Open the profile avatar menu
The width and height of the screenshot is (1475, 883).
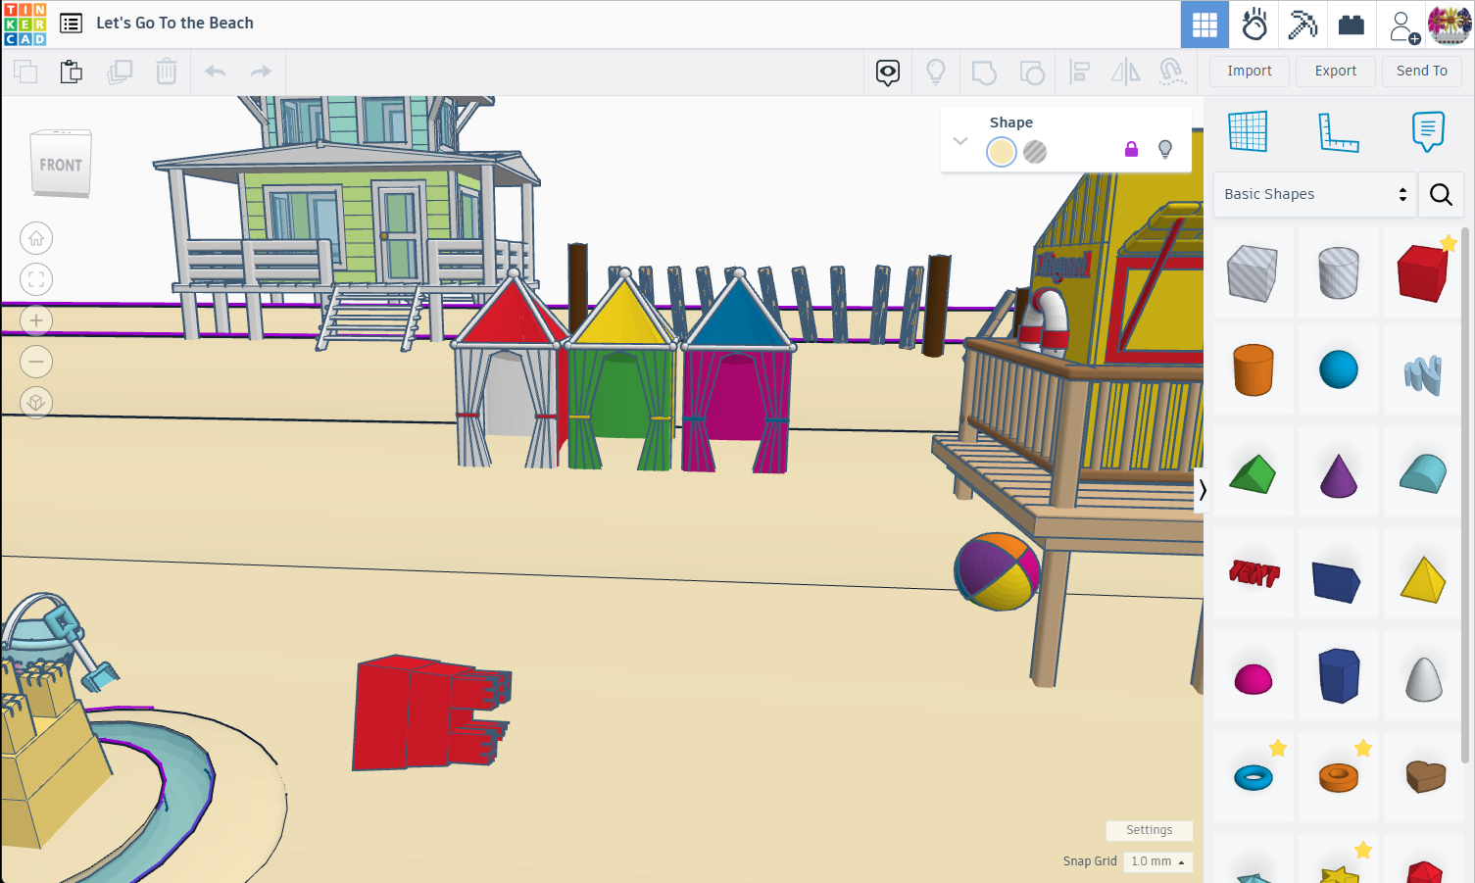(1450, 25)
